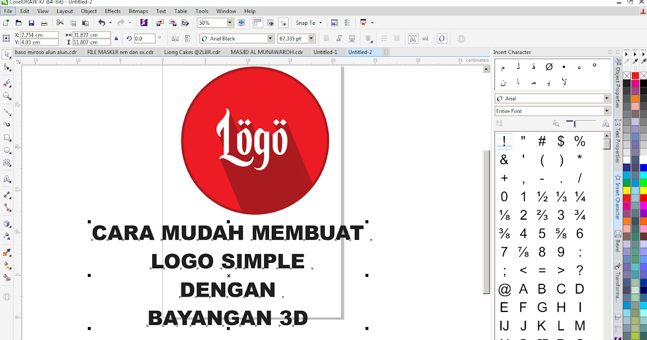Screen dimensions: 647x340
Task: Toggle bold formatting for selected text
Action: click(x=326, y=38)
